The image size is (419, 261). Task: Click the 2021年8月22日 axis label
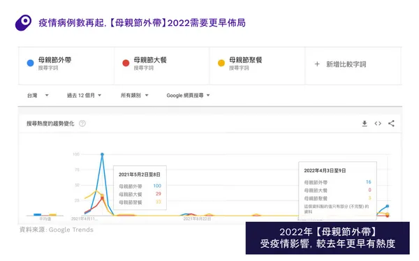[x=197, y=219]
